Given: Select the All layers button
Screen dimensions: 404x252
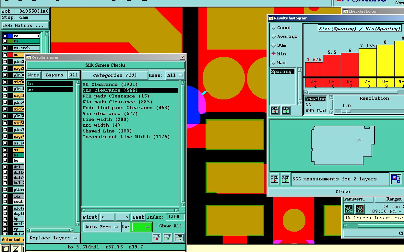Looking at the screenshot, I should point(74,75).
